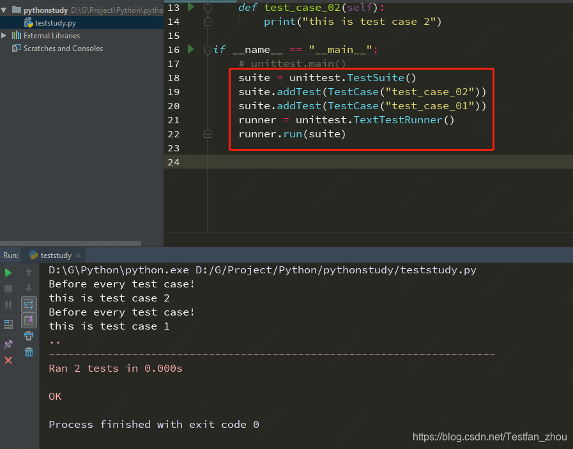Click "this is test case 1" console output

click(x=109, y=326)
